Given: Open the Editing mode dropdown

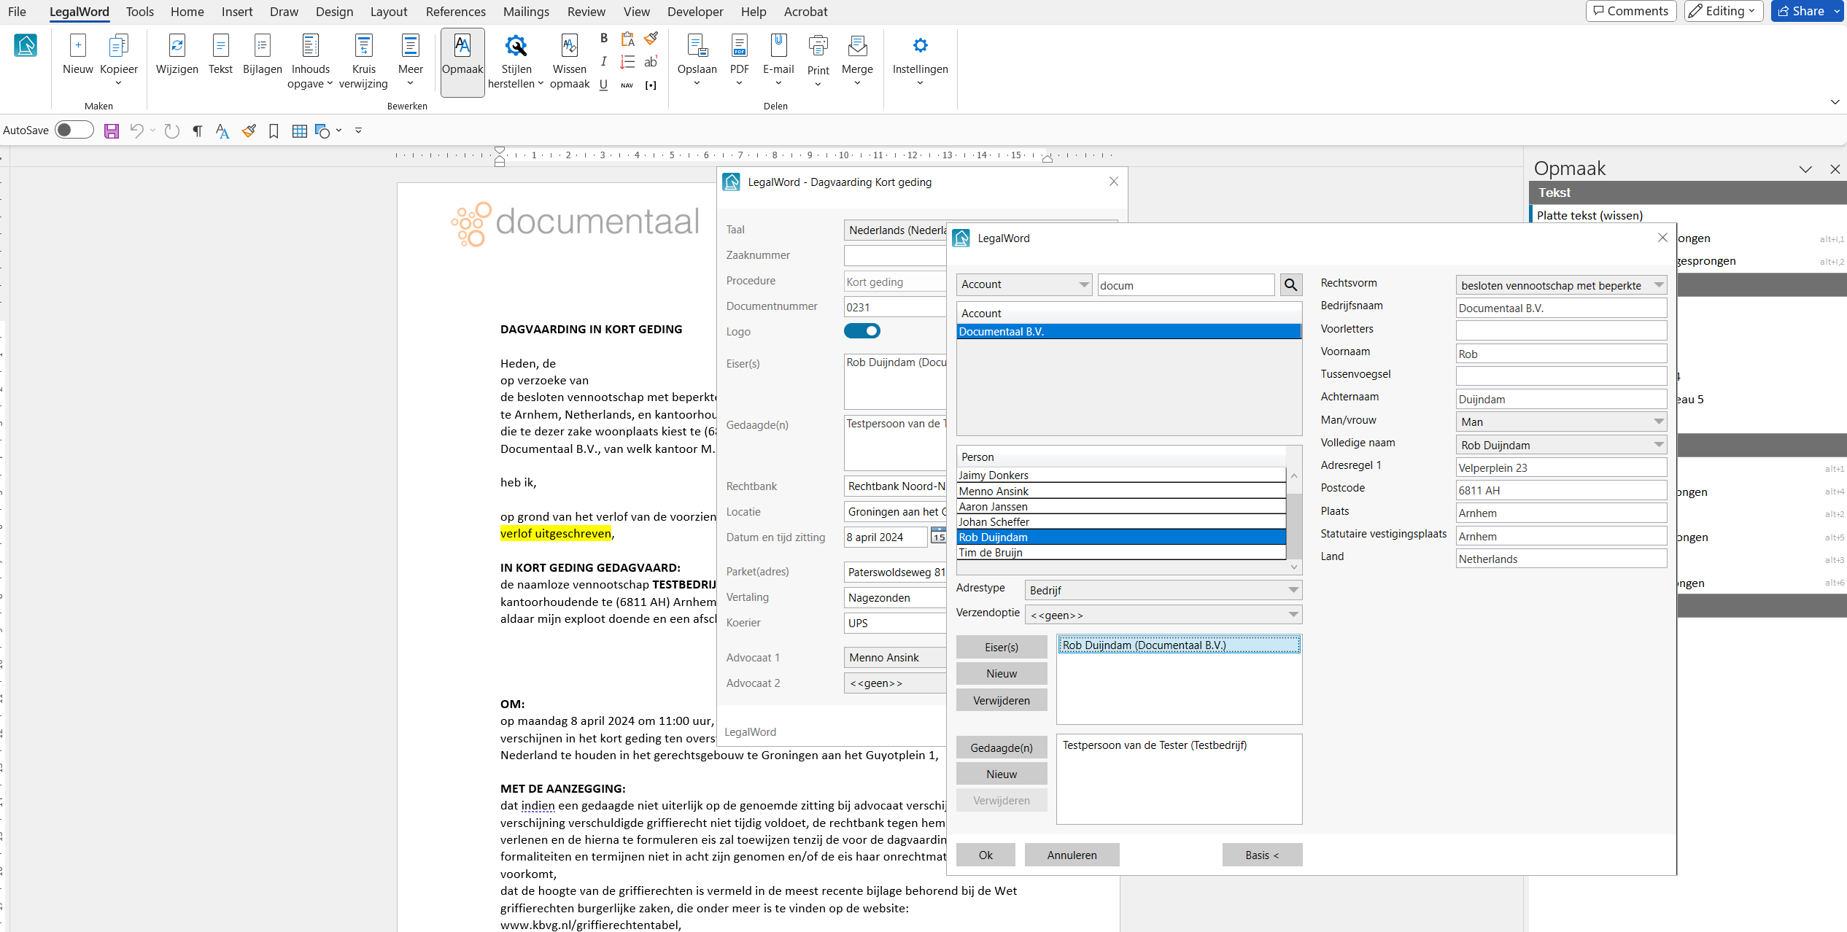Looking at the screenshot, I should 1723,11.
